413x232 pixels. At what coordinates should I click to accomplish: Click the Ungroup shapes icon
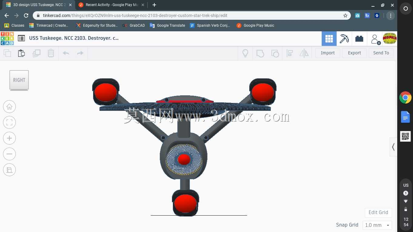tap(275, 53)
